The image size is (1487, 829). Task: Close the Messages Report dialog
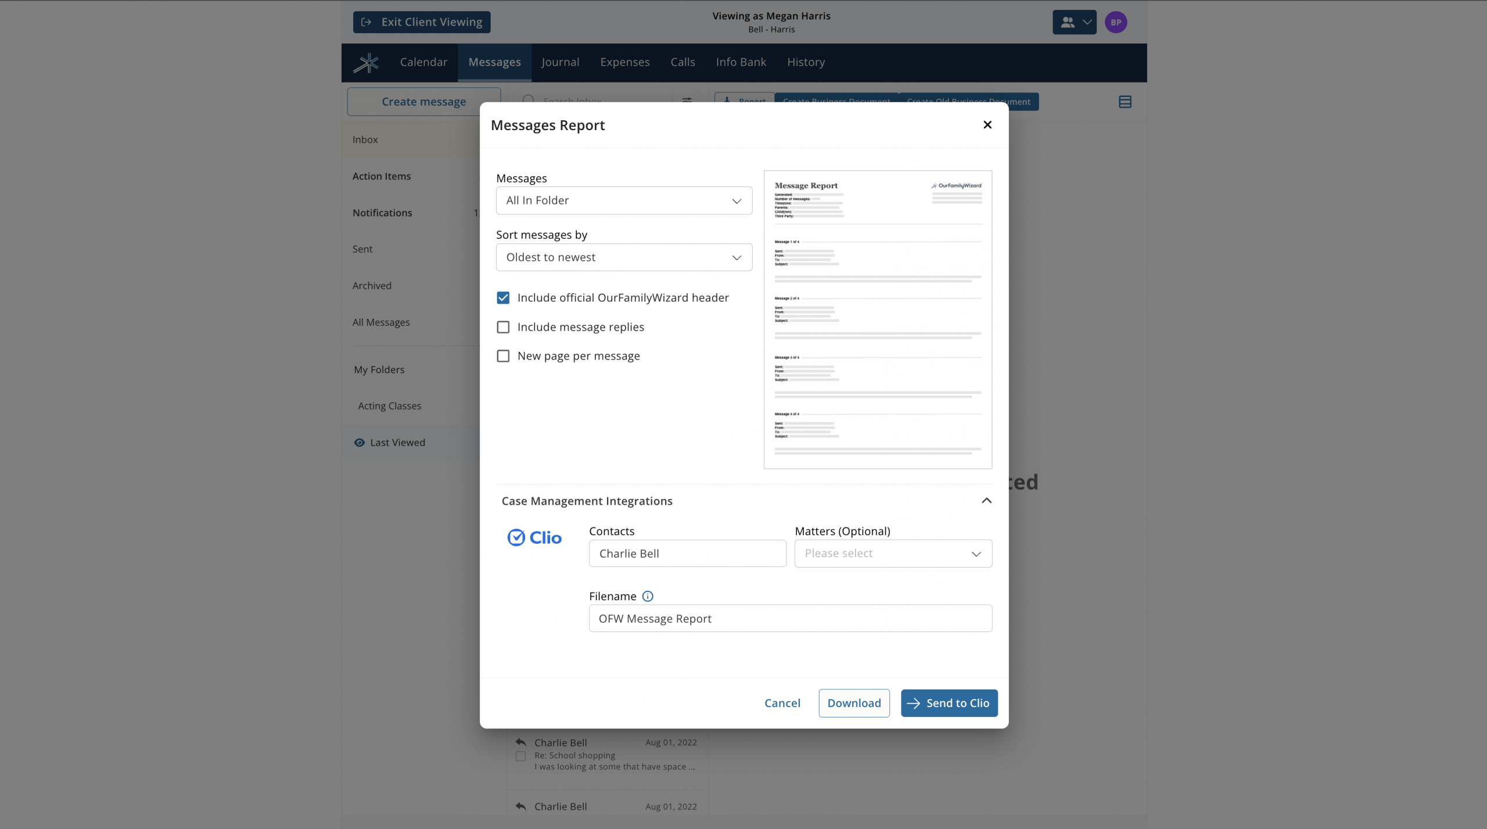tap(987, 125)
